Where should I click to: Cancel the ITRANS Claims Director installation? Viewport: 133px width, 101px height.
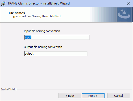click(119, 96)
